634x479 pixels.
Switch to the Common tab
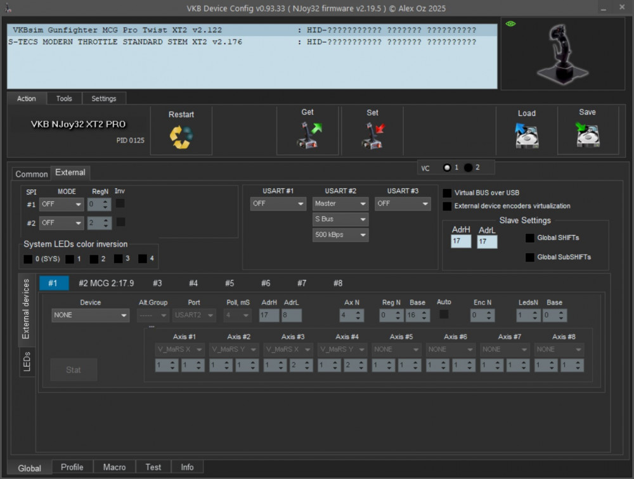point(31,174)
